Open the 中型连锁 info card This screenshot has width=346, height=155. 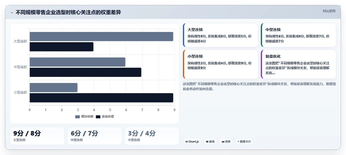click(x=298, y=35)
